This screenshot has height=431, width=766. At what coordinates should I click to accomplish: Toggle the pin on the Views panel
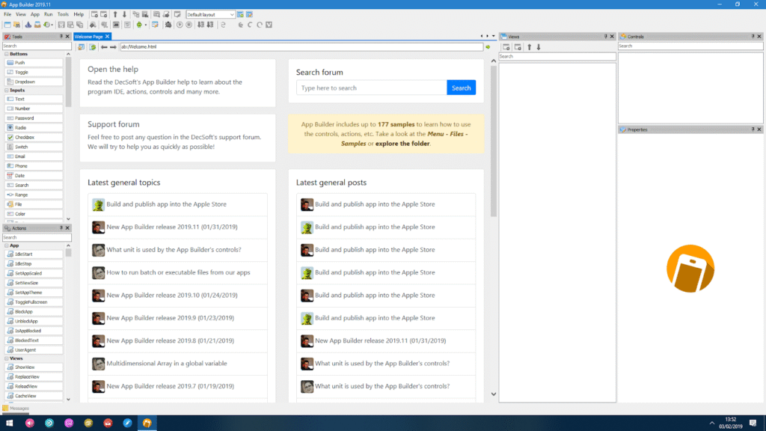(x=605, y=35)
